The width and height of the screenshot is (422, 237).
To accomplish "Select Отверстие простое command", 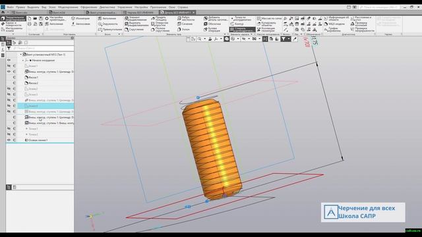I will click(x=160, y=24).
